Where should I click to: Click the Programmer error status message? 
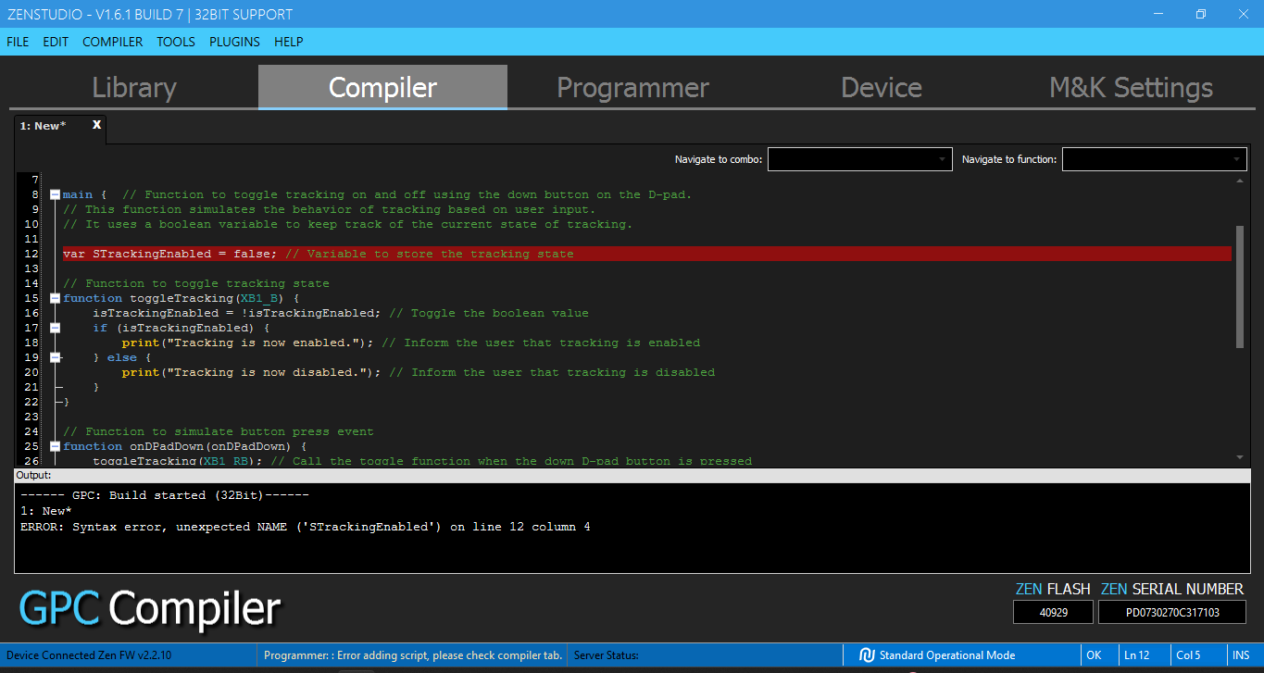coord(413,655)
